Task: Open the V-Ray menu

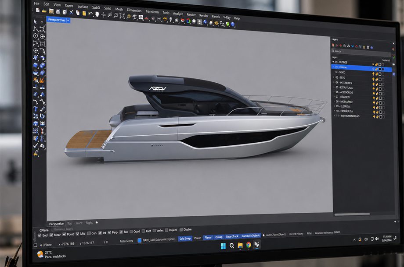Action: point(227,17)
